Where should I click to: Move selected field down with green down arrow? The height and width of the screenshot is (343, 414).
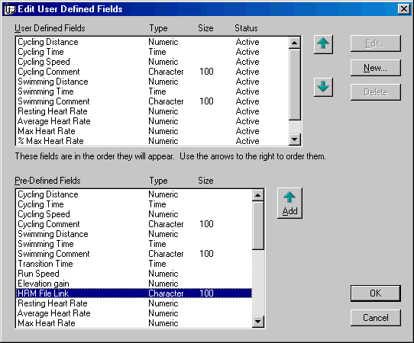pyautogui.click(x=323, y=87)
